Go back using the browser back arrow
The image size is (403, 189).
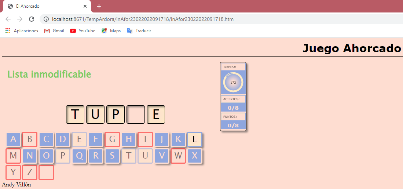click(8, 19)
